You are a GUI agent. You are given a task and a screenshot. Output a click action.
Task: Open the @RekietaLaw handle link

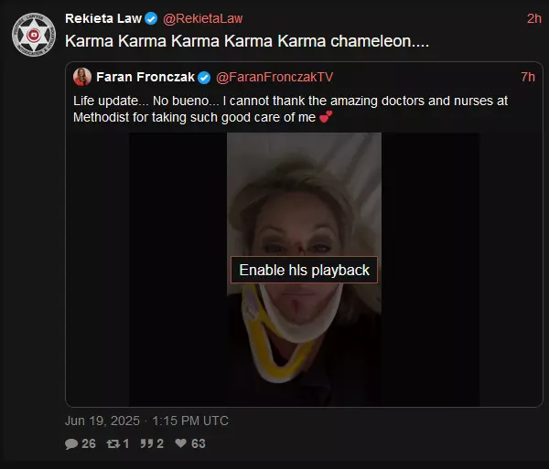[x=203, y=18]
